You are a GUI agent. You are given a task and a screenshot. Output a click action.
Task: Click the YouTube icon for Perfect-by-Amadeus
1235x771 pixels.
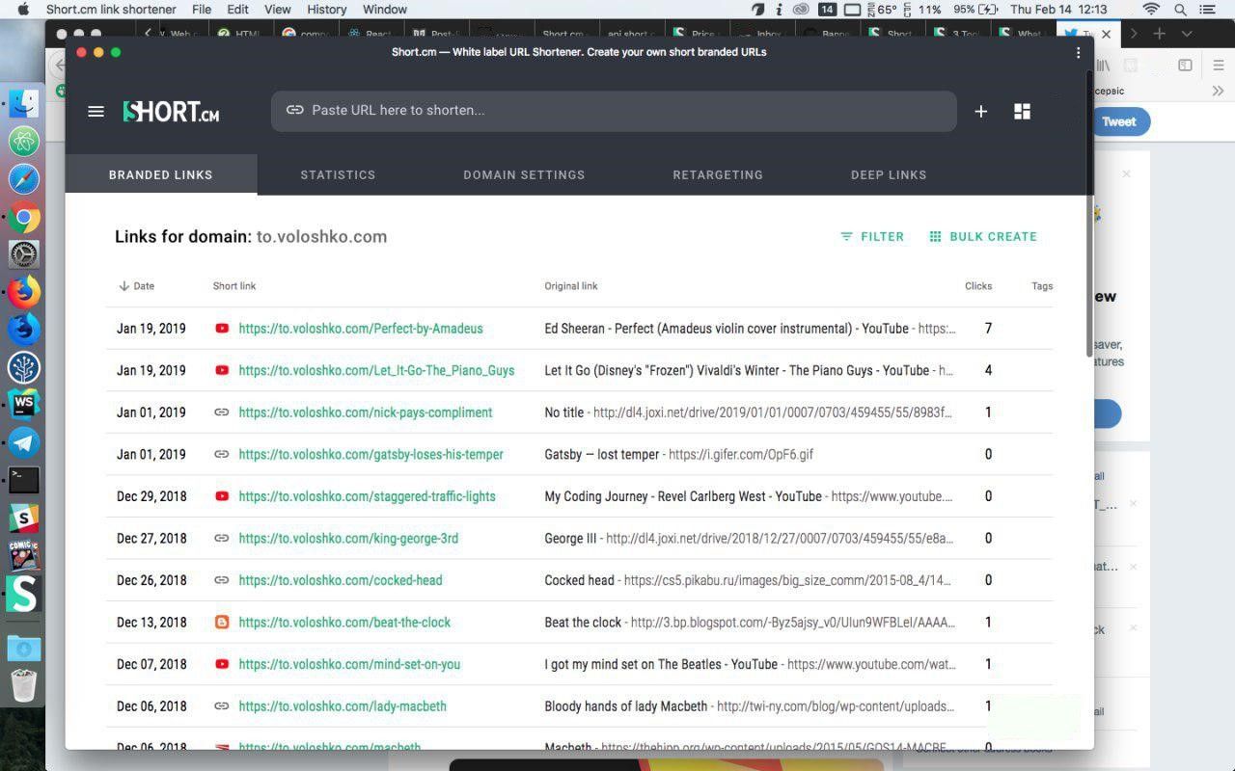pyautogui.click(x=222, y=329)
